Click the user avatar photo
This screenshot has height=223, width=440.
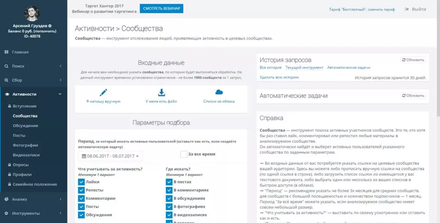click(x=32, y=14)
